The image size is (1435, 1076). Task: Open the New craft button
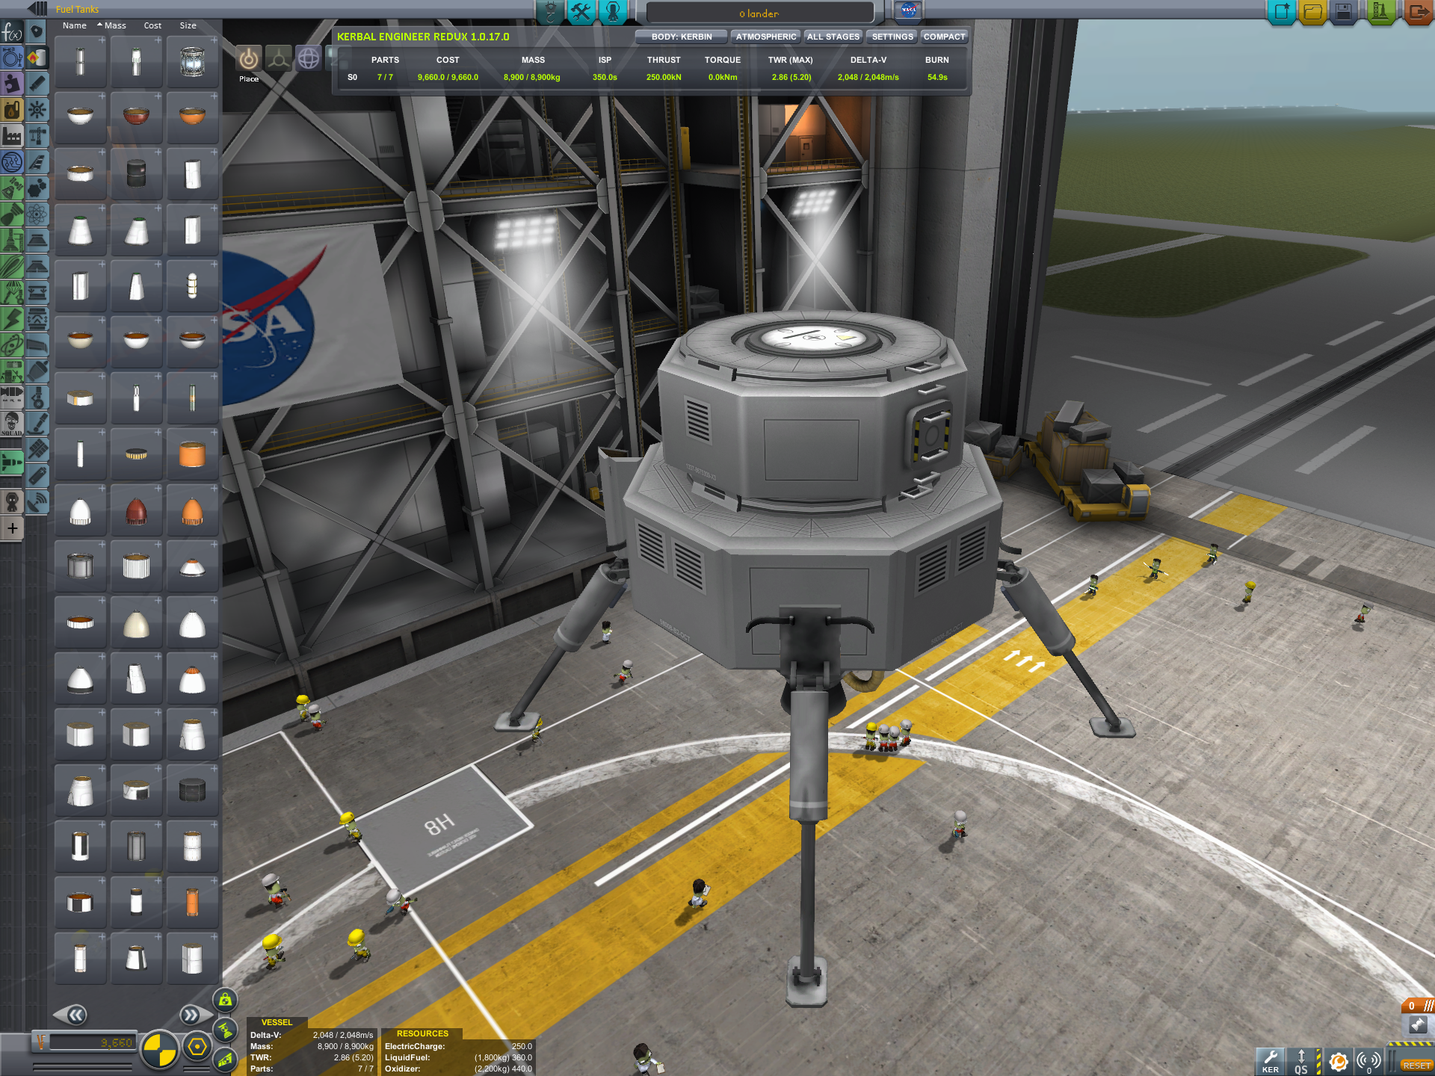(x=1281, y=12)
